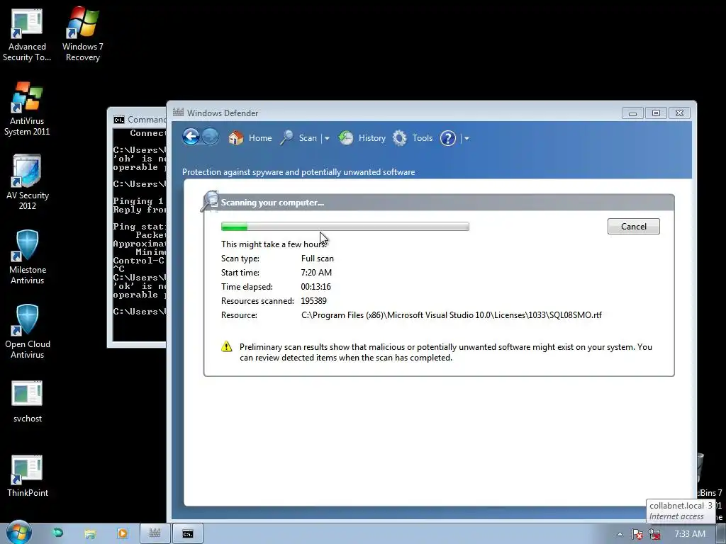Open the Advanced Security Tool desktop shortcut

[27, 35]
